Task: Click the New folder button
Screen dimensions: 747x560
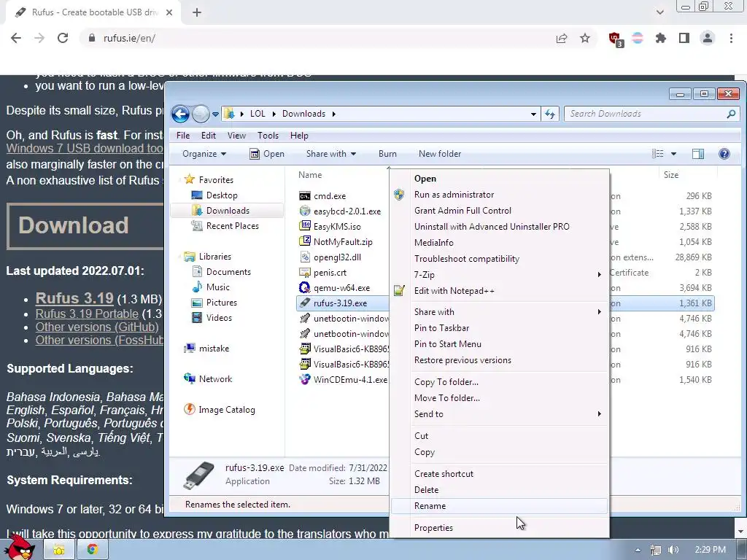Action: click(440, 154)
